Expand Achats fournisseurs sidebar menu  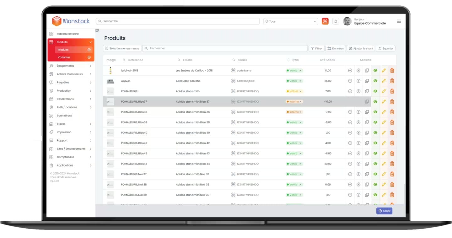pyautogui.click(x=71, y=74)
